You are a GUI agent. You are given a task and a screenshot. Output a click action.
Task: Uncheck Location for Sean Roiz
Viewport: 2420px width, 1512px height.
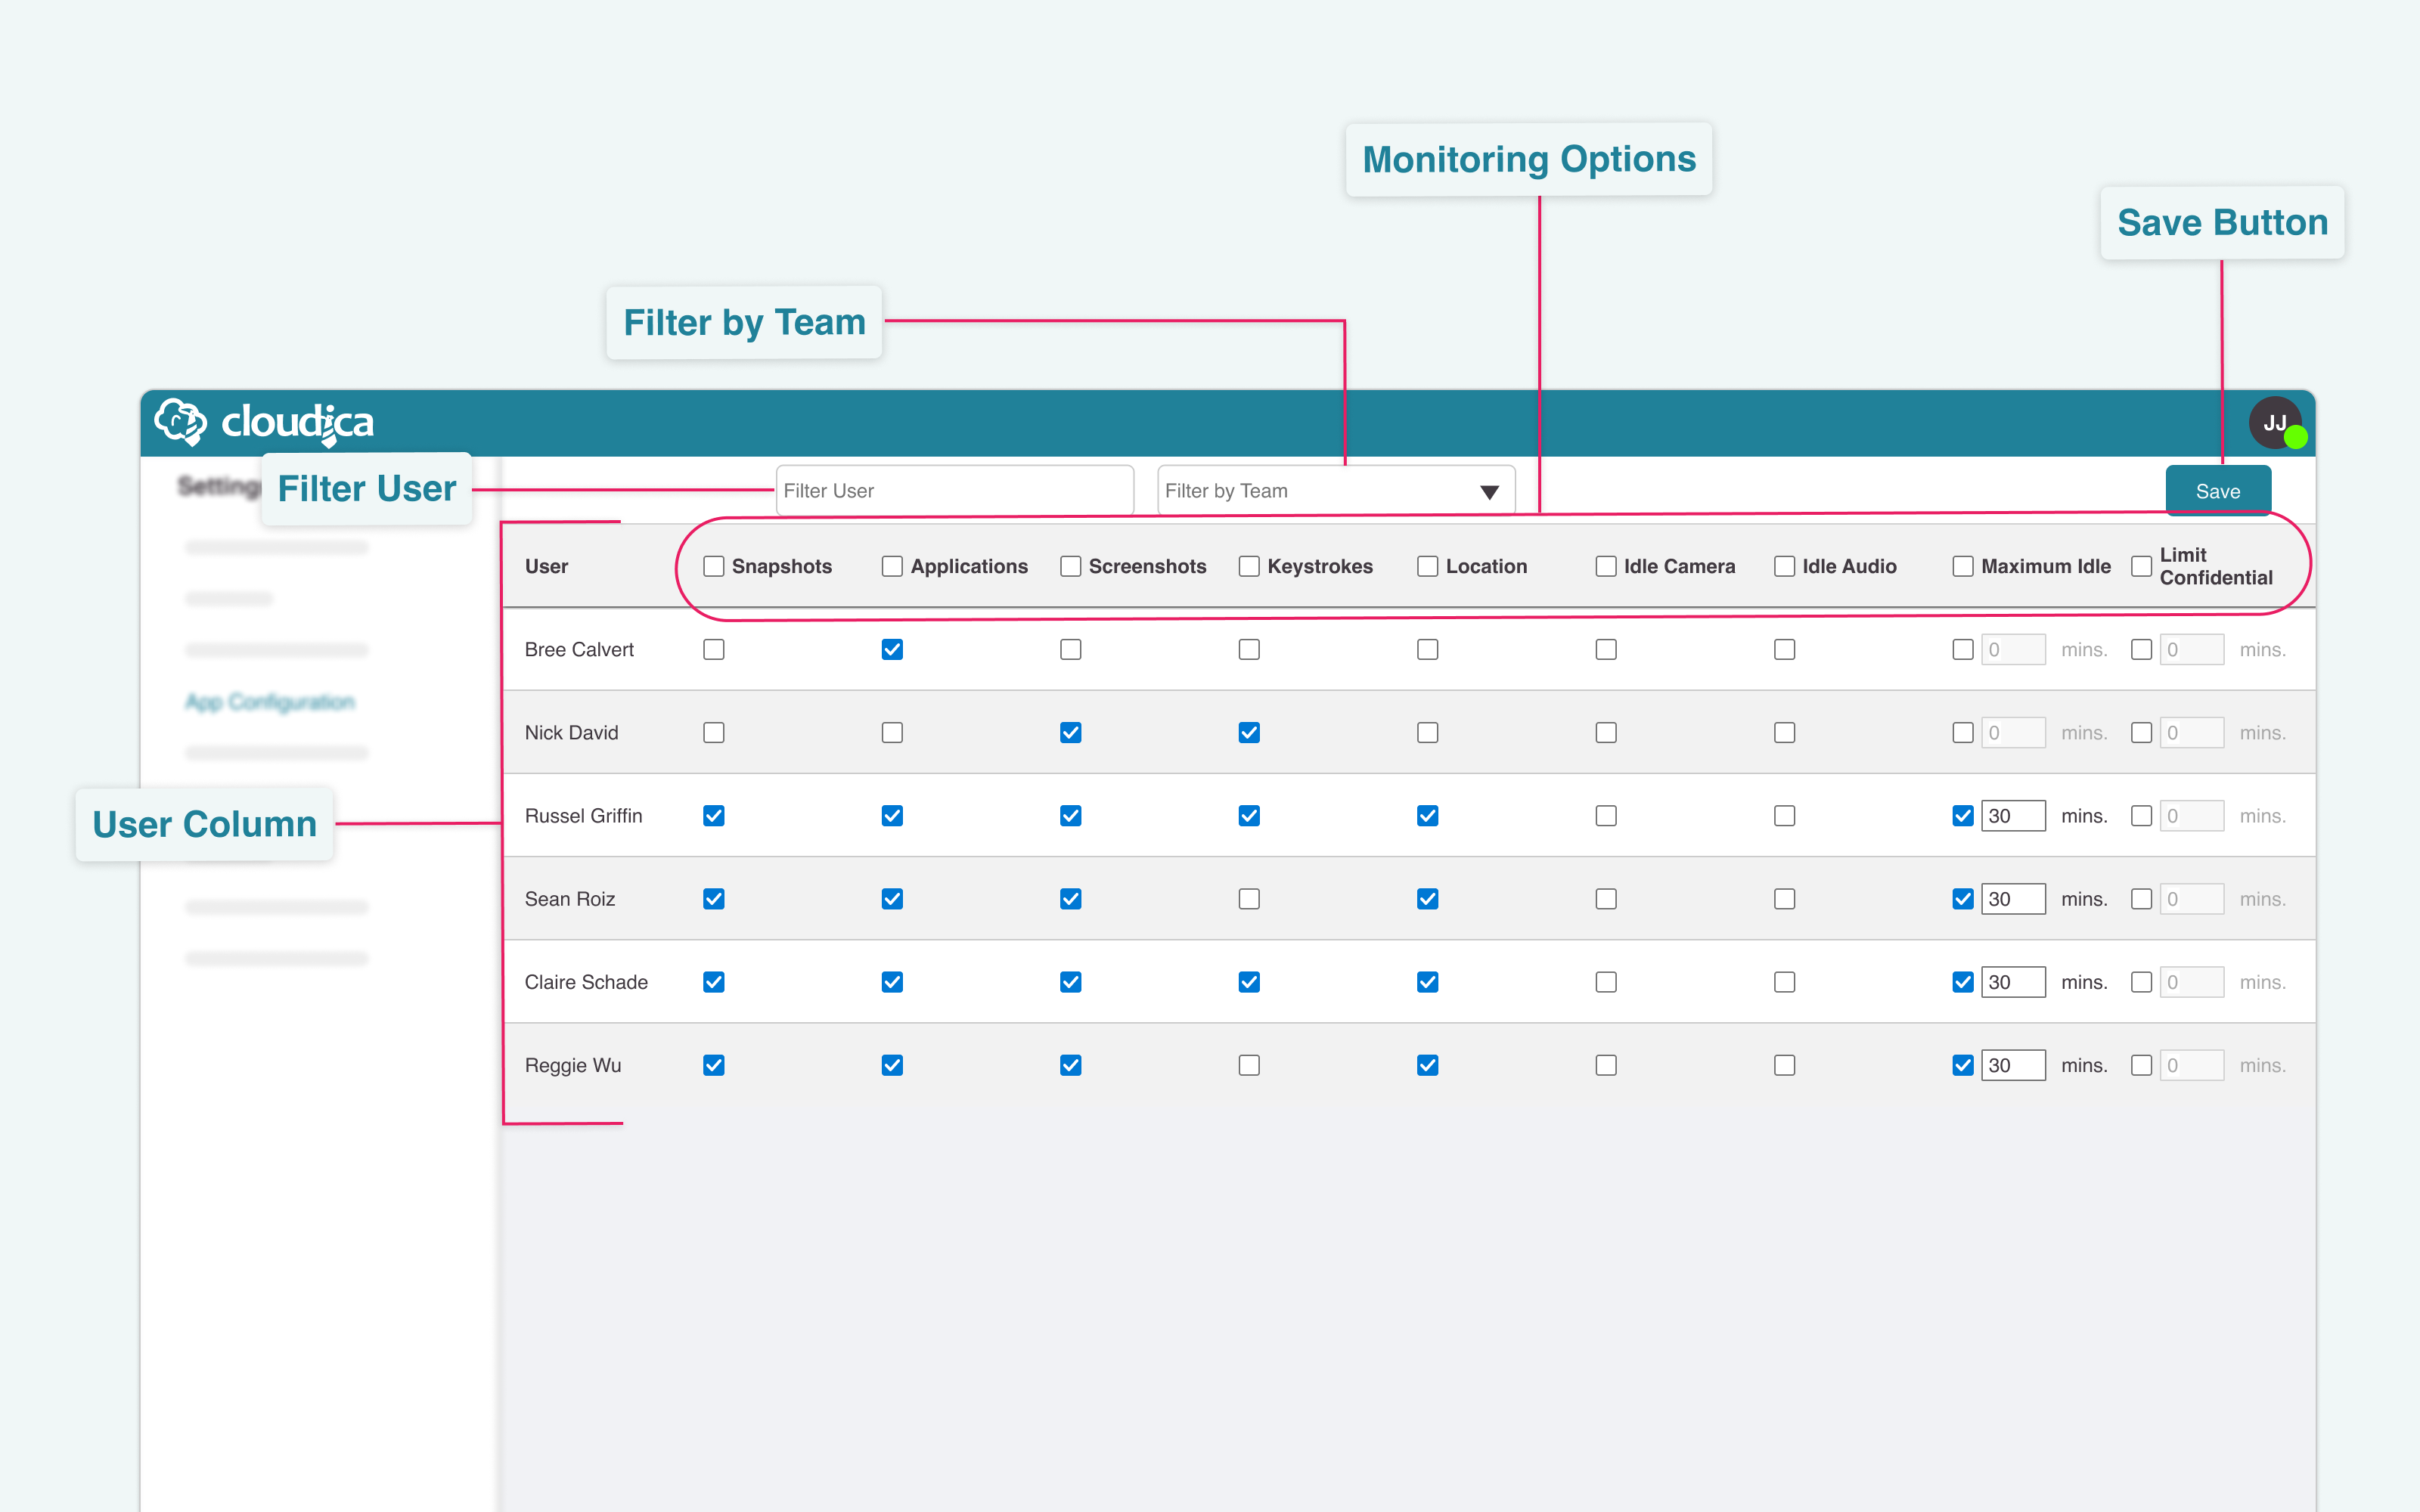coord(1427,898)
